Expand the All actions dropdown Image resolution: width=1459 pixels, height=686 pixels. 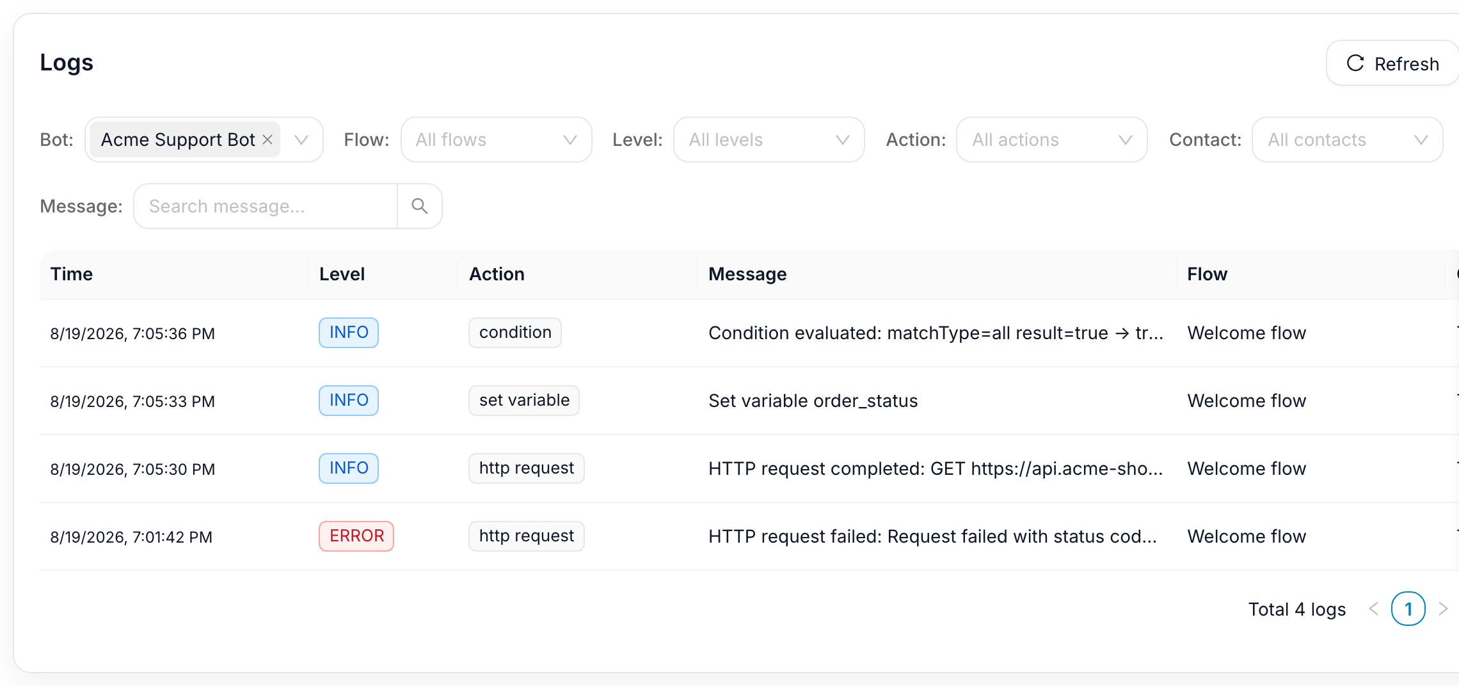click(1052, 140)
